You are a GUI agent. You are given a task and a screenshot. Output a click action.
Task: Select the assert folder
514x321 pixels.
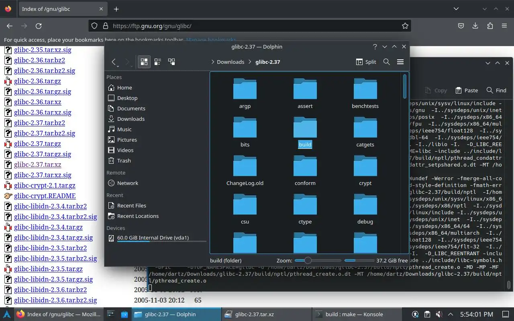pos(305,93)
